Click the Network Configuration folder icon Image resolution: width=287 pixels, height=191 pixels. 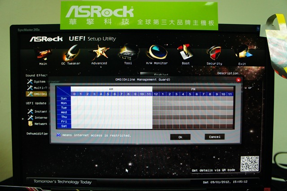point(30,124)
